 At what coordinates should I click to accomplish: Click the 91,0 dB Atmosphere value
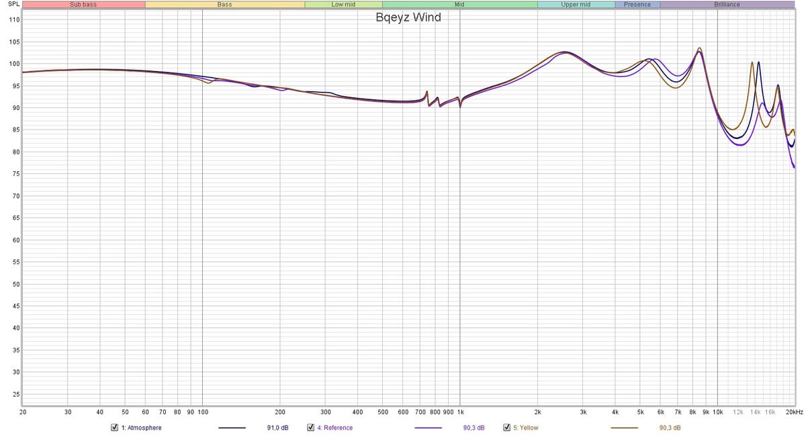tap(278, 428)
